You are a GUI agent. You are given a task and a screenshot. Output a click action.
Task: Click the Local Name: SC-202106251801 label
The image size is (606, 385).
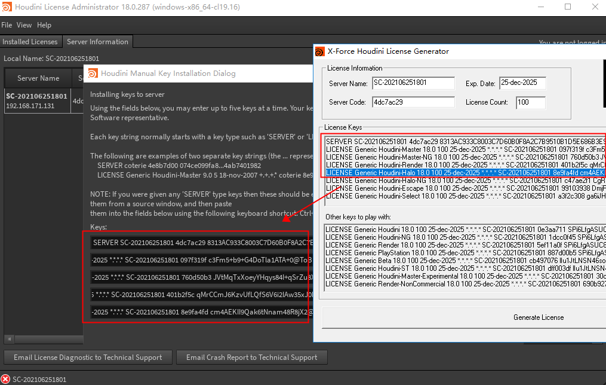coord(51,59)
